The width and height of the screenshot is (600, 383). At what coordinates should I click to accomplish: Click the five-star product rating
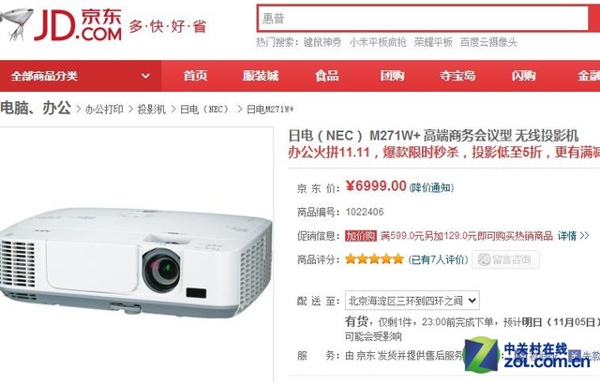click(x=374, y=259)
